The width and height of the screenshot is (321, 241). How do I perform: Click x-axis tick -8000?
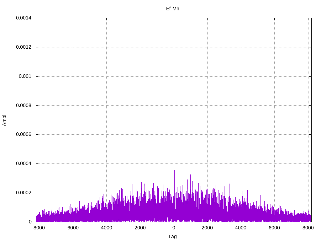click(x=39, y=228)
